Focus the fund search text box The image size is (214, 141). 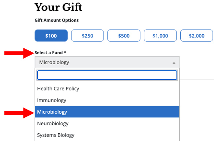click(107, 75)
